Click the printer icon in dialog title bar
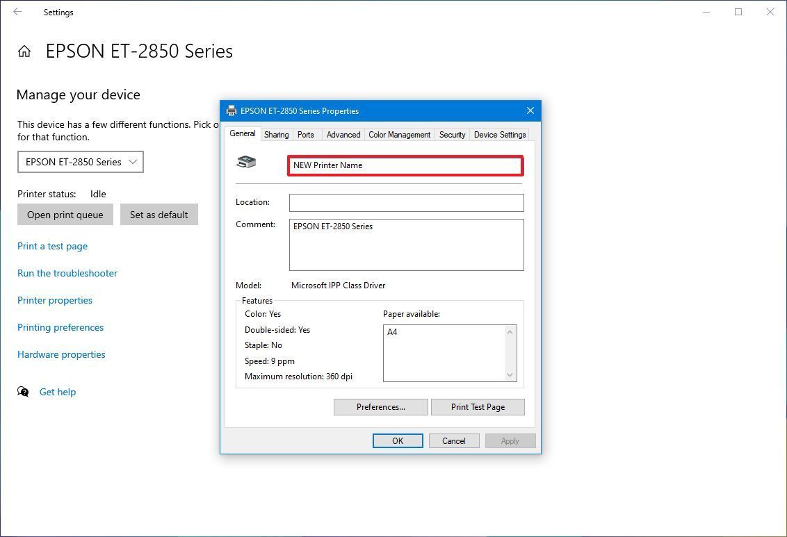 click(x=232, y=110)
